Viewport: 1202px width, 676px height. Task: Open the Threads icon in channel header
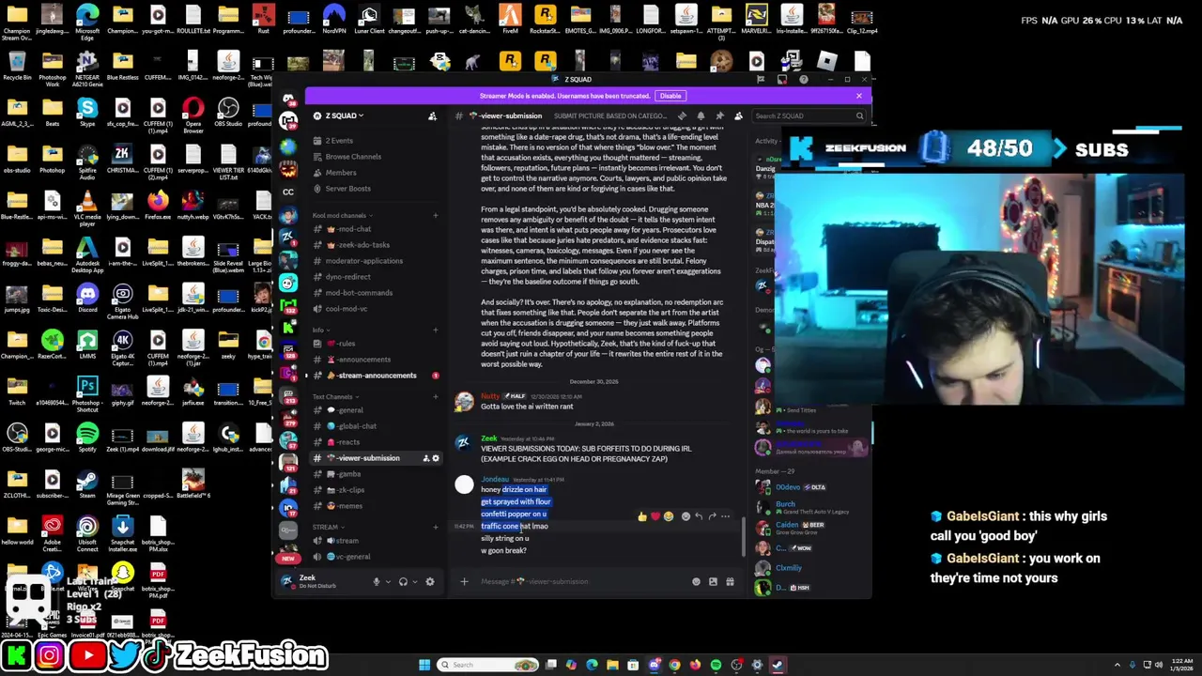[683, 115]
